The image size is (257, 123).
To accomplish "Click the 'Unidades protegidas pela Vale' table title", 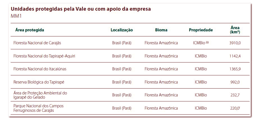I will pos(81,9).
